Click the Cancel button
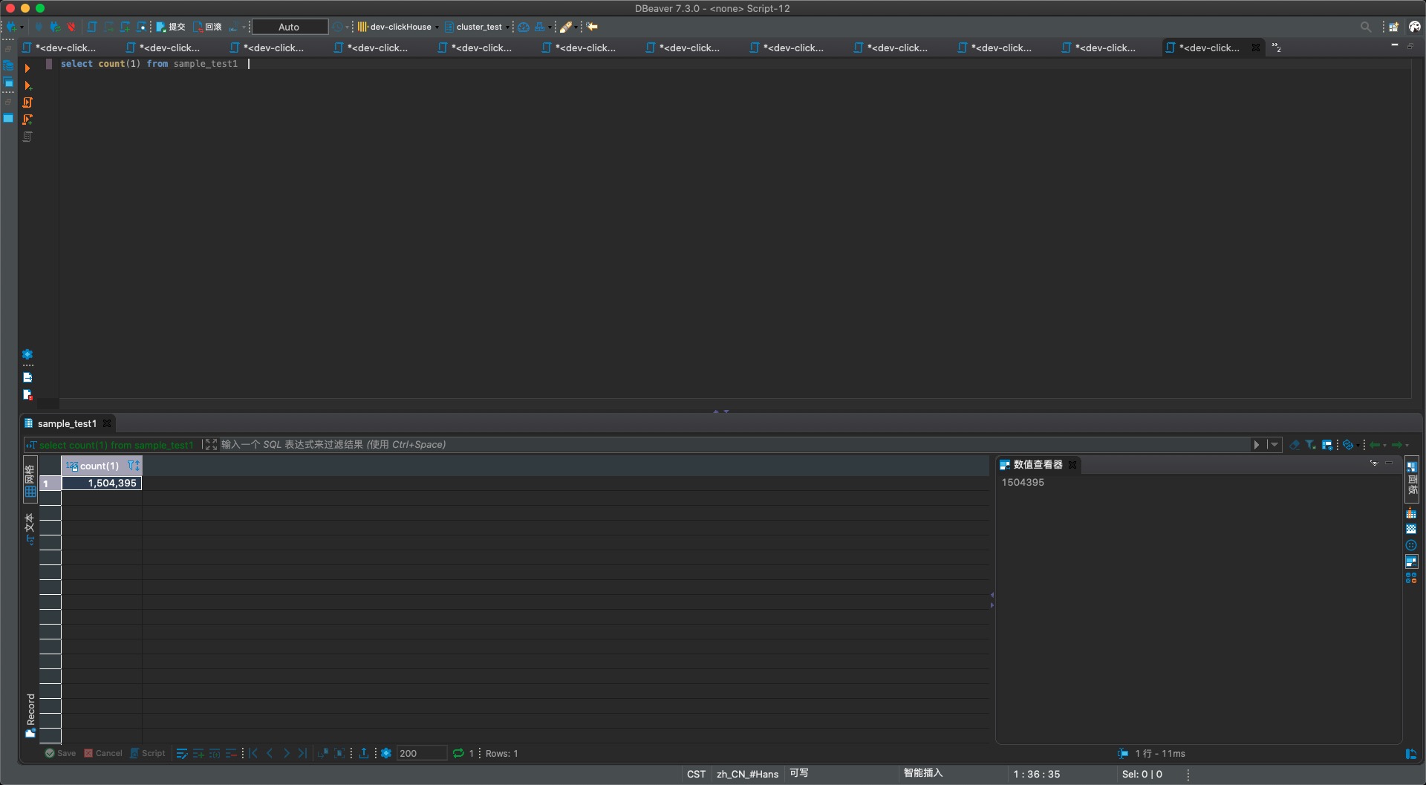This screenshot has height=785, width=1426. (x=103, y=753)
